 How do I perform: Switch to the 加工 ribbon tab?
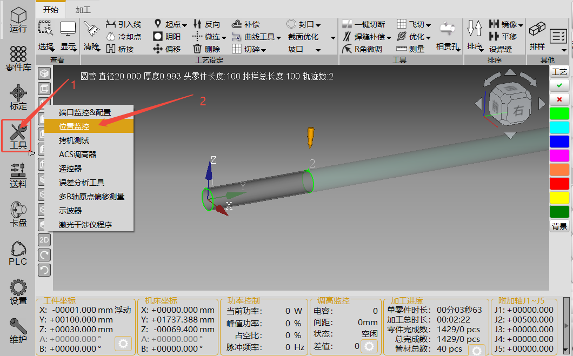tap(83, 10)
